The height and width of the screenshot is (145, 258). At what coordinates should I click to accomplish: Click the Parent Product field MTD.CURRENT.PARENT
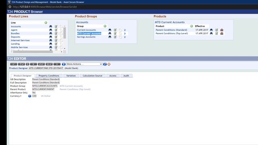tap(43, 89)
